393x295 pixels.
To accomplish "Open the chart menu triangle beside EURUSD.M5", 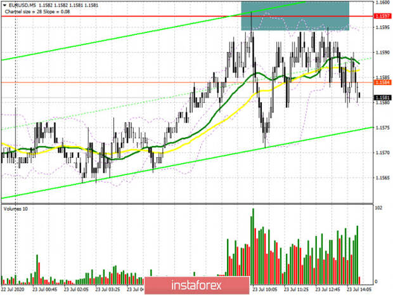I will (x=4, y=5).
